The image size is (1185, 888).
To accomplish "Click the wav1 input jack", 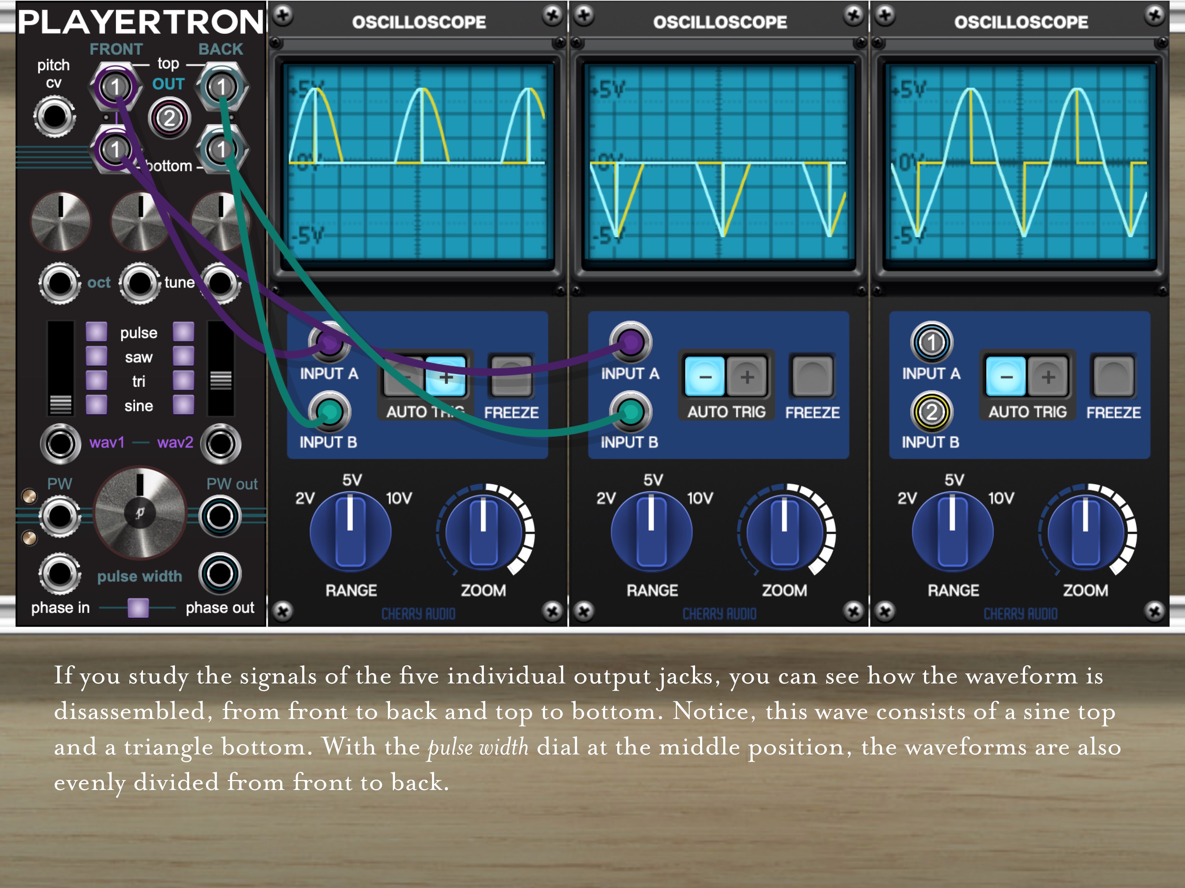I will pos(60,443).
